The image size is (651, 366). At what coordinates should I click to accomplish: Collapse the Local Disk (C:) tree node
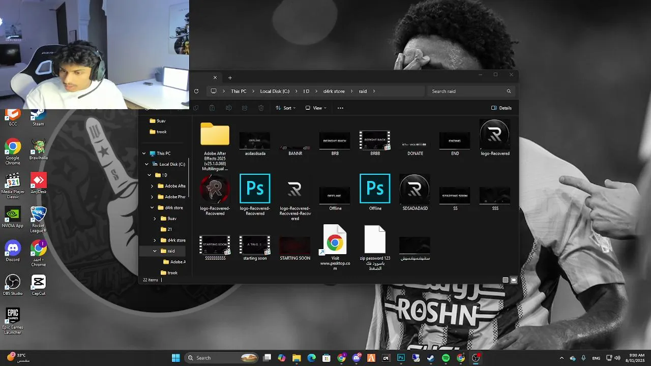click(147, 164)
